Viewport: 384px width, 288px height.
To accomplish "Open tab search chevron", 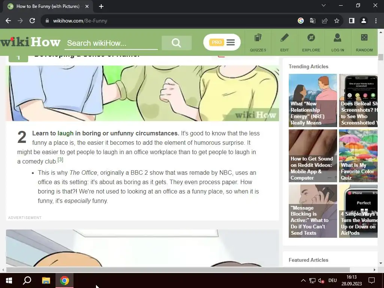I will (324, 5).
